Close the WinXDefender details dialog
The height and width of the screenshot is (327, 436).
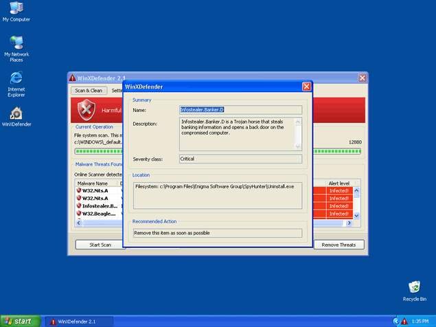click(306, 87)
